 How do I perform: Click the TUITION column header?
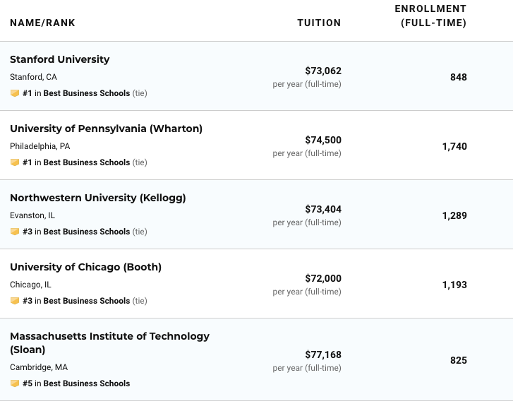(319, 23)
